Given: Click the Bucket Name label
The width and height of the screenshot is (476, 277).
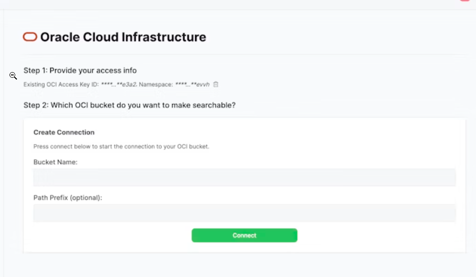Looking at the screenshot, I should pyautogui.click(x=56, y=162).
